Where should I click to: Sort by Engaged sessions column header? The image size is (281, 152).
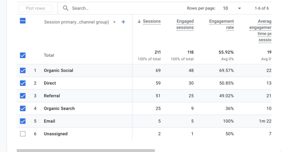pos(185,24)
